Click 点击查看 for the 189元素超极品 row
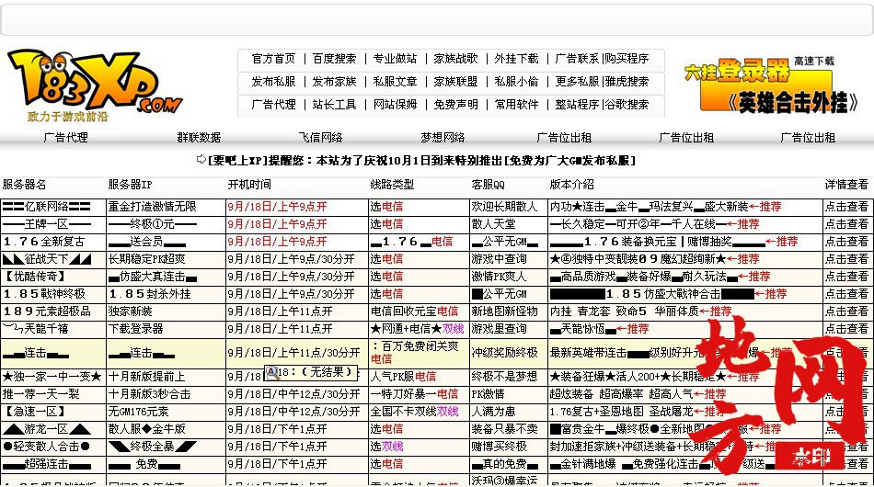874x487 pixels. coord(846,311)
